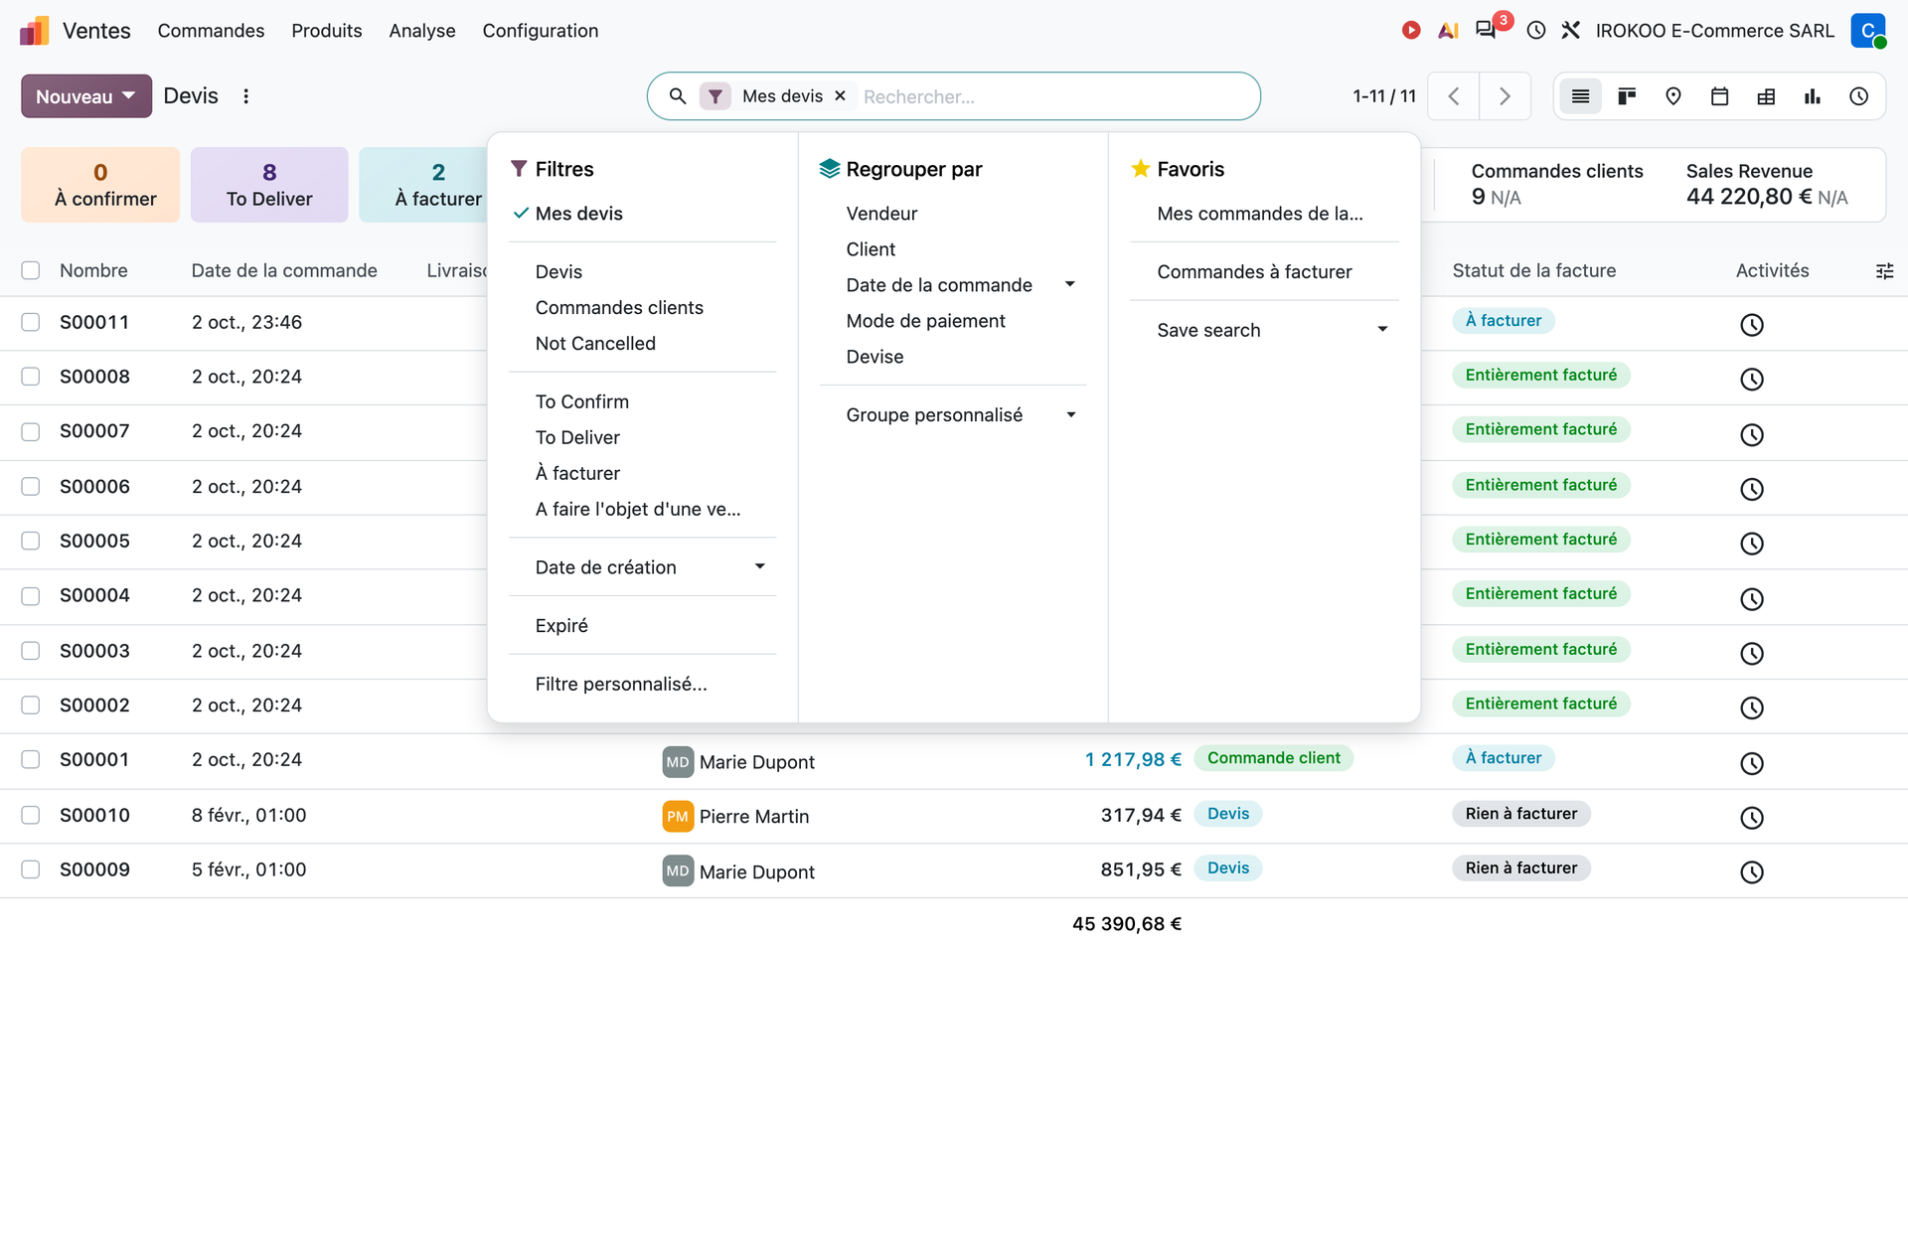Expand Date de création filter options
The image size is (1908, 1259).
click(642, 567)
